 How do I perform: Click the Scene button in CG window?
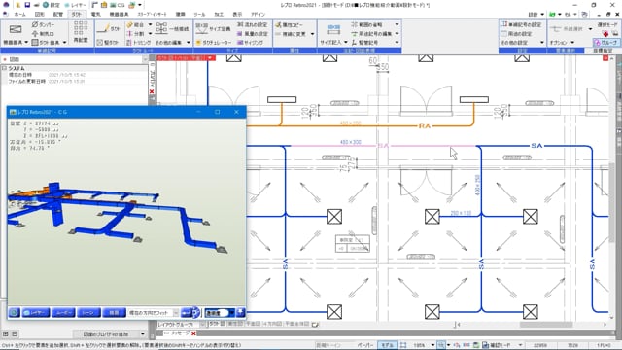pyautogui.click(x=88, y=313)
